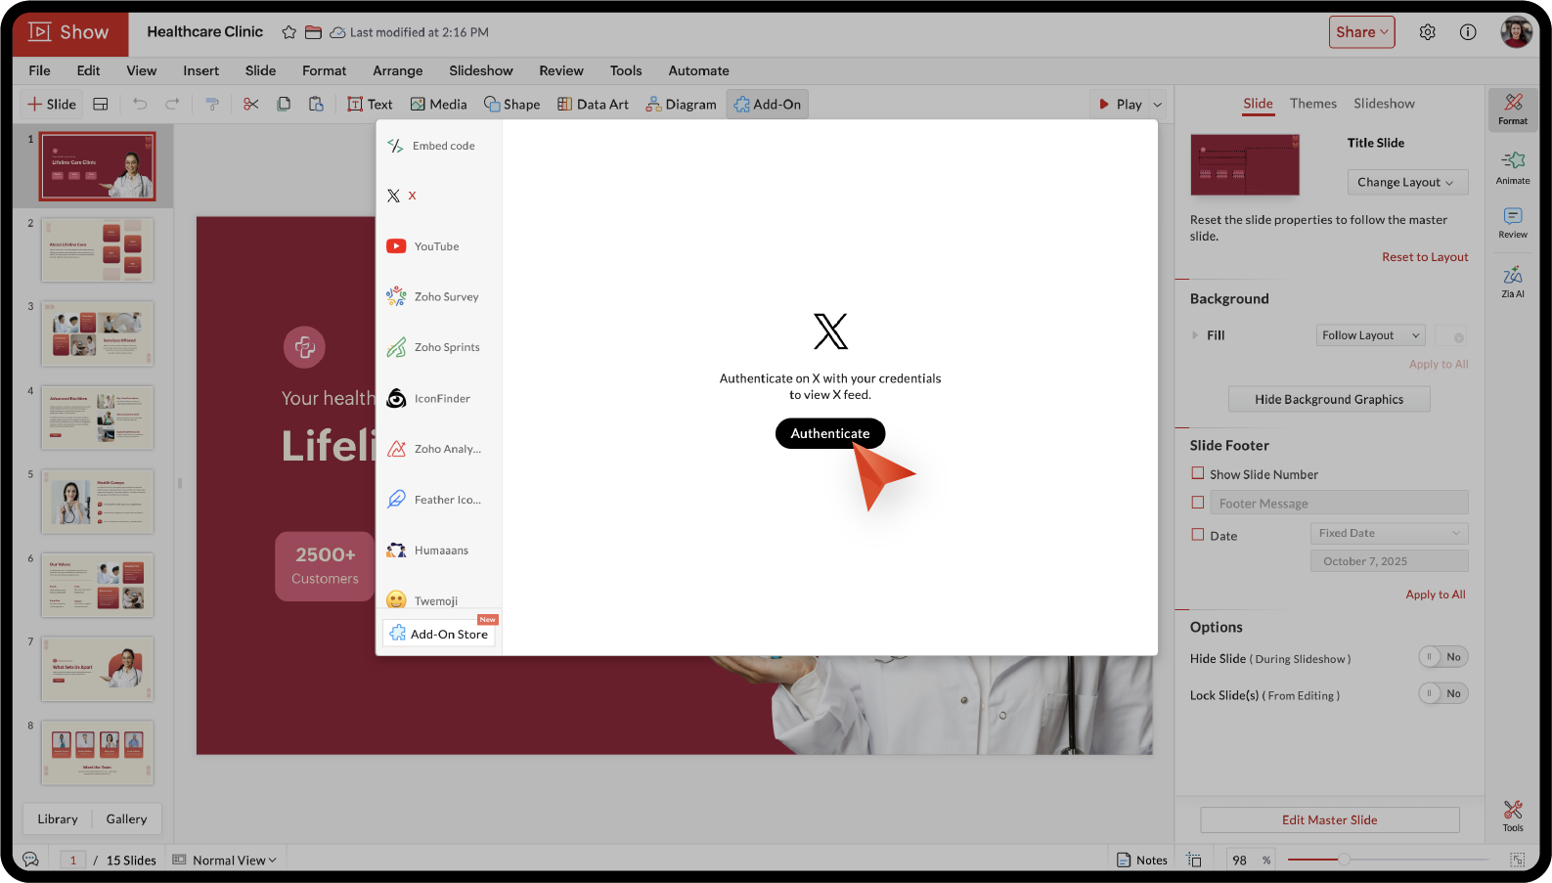Open the Zoho Sprints add-on
The height and width of the screenshot is (883, 1552).
point(433,347)
